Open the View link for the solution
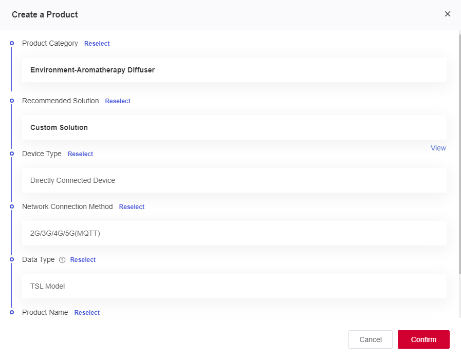The height and width of the screenshot is (359, 461). click(438, 148)
